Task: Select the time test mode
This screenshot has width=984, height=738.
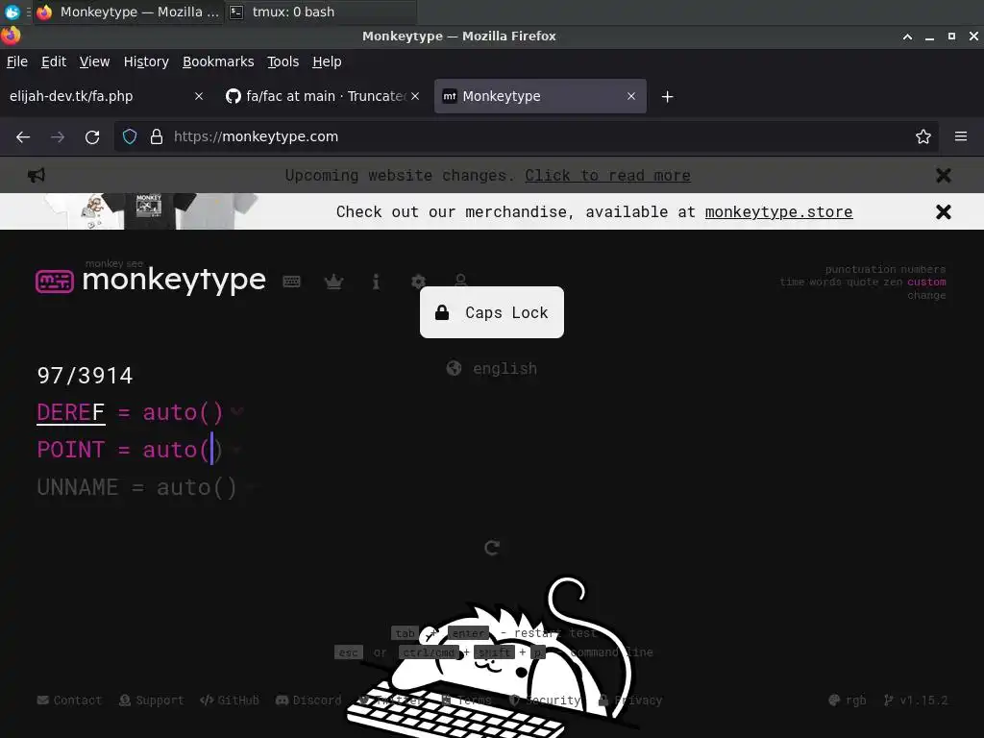Action: 792,283
